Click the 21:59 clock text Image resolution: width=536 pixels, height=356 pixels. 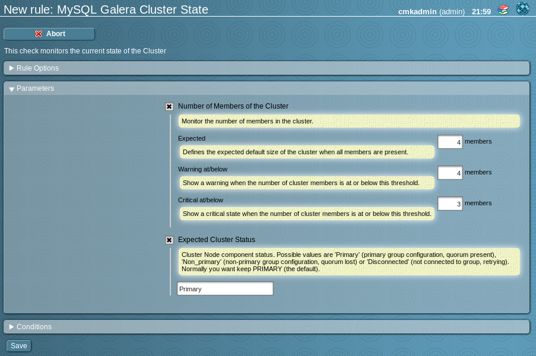click(481, 12)
